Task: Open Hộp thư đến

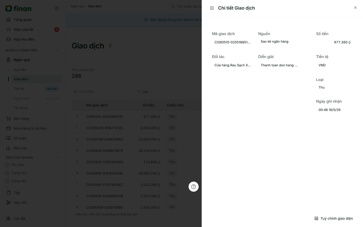Action: pyautogui.click(x=33, y=39)
